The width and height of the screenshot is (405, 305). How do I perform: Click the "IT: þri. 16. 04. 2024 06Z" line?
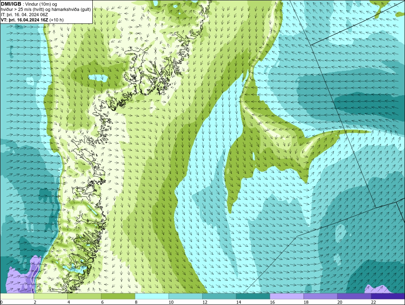click(x=24, y=15)
